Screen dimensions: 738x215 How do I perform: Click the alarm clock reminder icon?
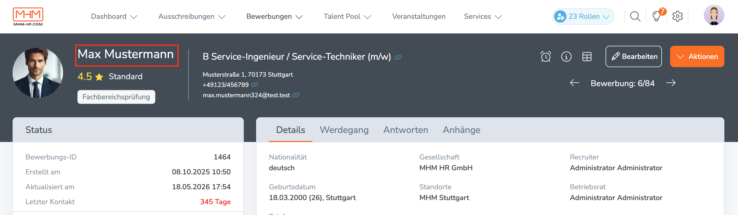(x=546, y=57)
